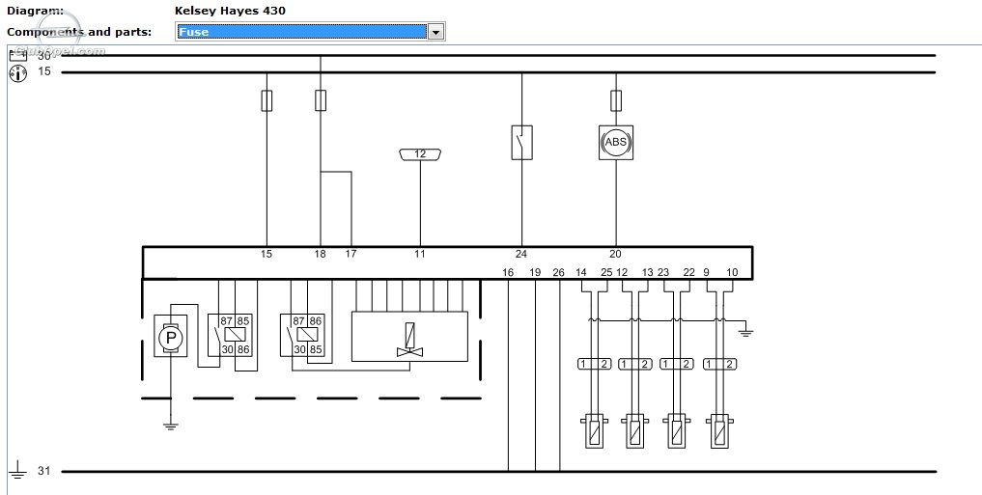The width and height of the screenshot is (982, 495).
Task: Click the 'Kelsey Hayes 430' diagram title
Action: [x=230, y=10]
